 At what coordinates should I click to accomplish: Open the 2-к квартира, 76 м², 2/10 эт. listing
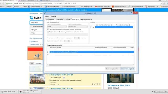pyautogui.click(x=61, y=88)
